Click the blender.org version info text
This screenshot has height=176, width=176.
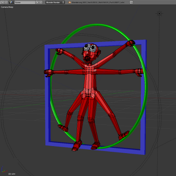98,2
